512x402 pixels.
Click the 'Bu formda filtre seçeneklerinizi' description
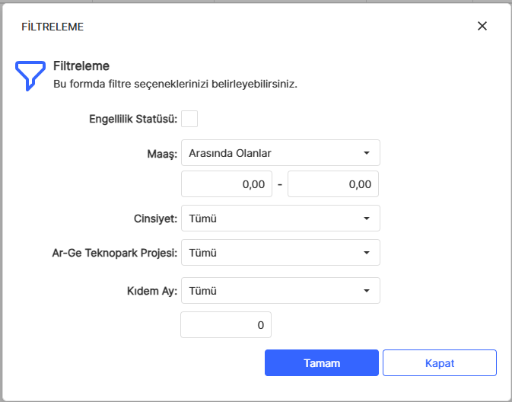point(175,84)
